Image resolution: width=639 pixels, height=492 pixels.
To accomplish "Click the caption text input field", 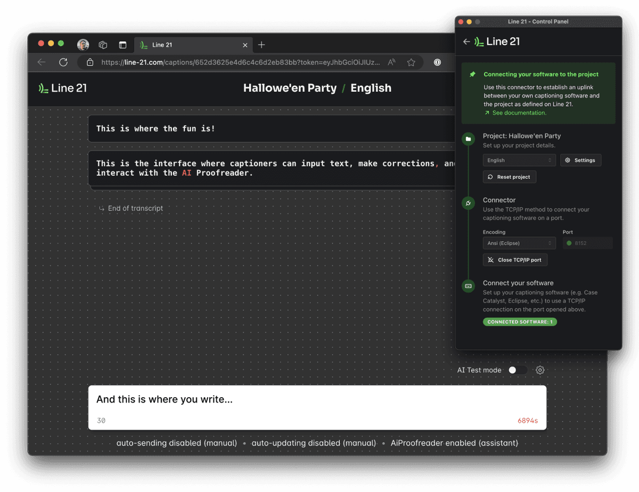I will point(317,399).
